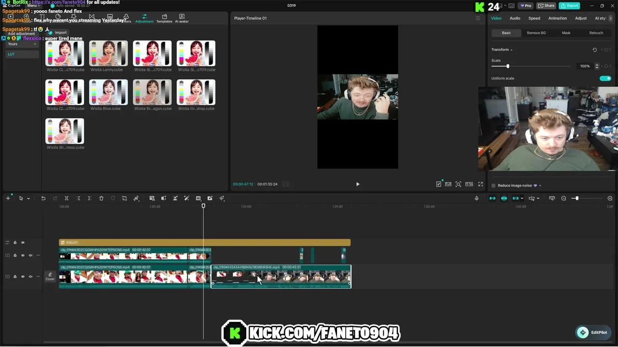The image size is (618, 347).
Task: Expand more property tabs with chevron
Action: tap(611, 18)
